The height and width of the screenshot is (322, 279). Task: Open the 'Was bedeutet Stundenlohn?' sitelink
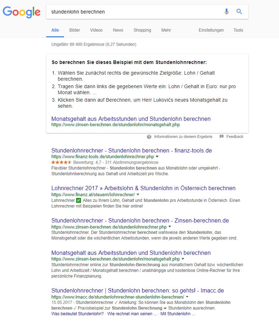pos(77,314)
